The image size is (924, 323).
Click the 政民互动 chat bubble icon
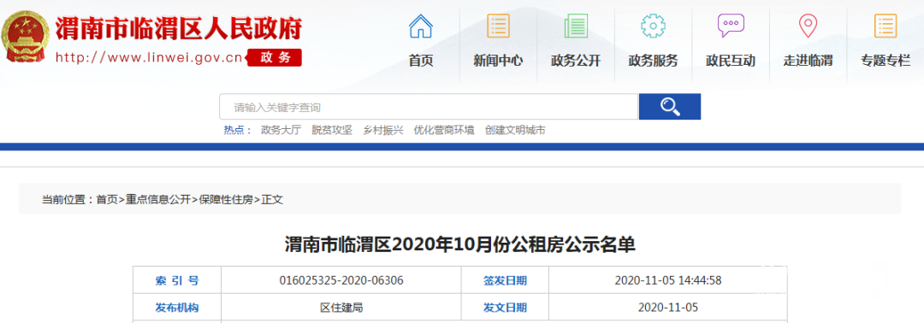tap(731, 26)
